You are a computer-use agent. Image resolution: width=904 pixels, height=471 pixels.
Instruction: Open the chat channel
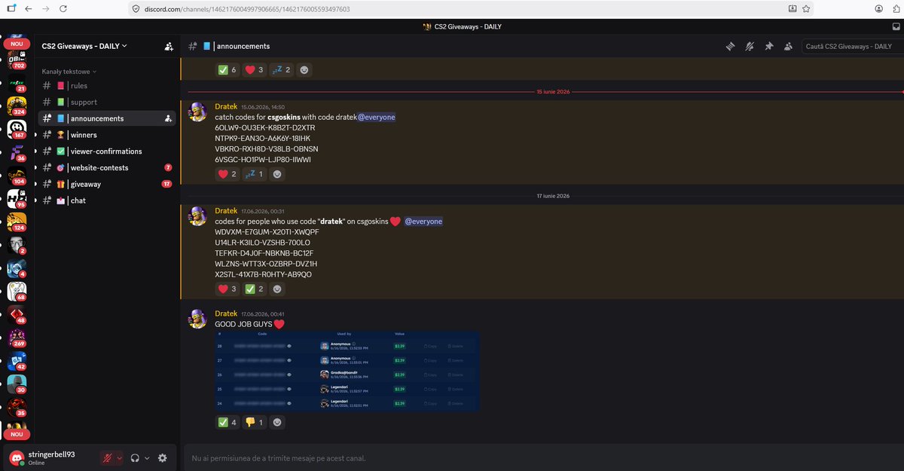tap(107, 200)
